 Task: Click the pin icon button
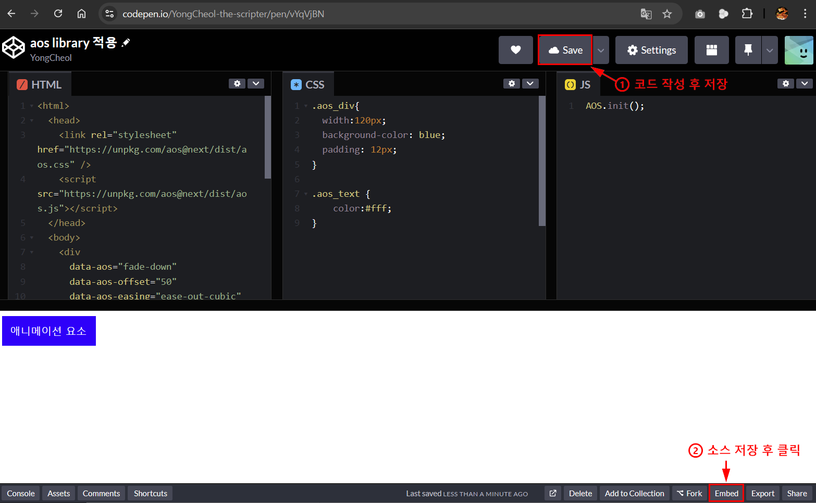748,50
